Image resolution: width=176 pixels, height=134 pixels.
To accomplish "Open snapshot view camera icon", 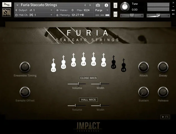I will [98, 5].
